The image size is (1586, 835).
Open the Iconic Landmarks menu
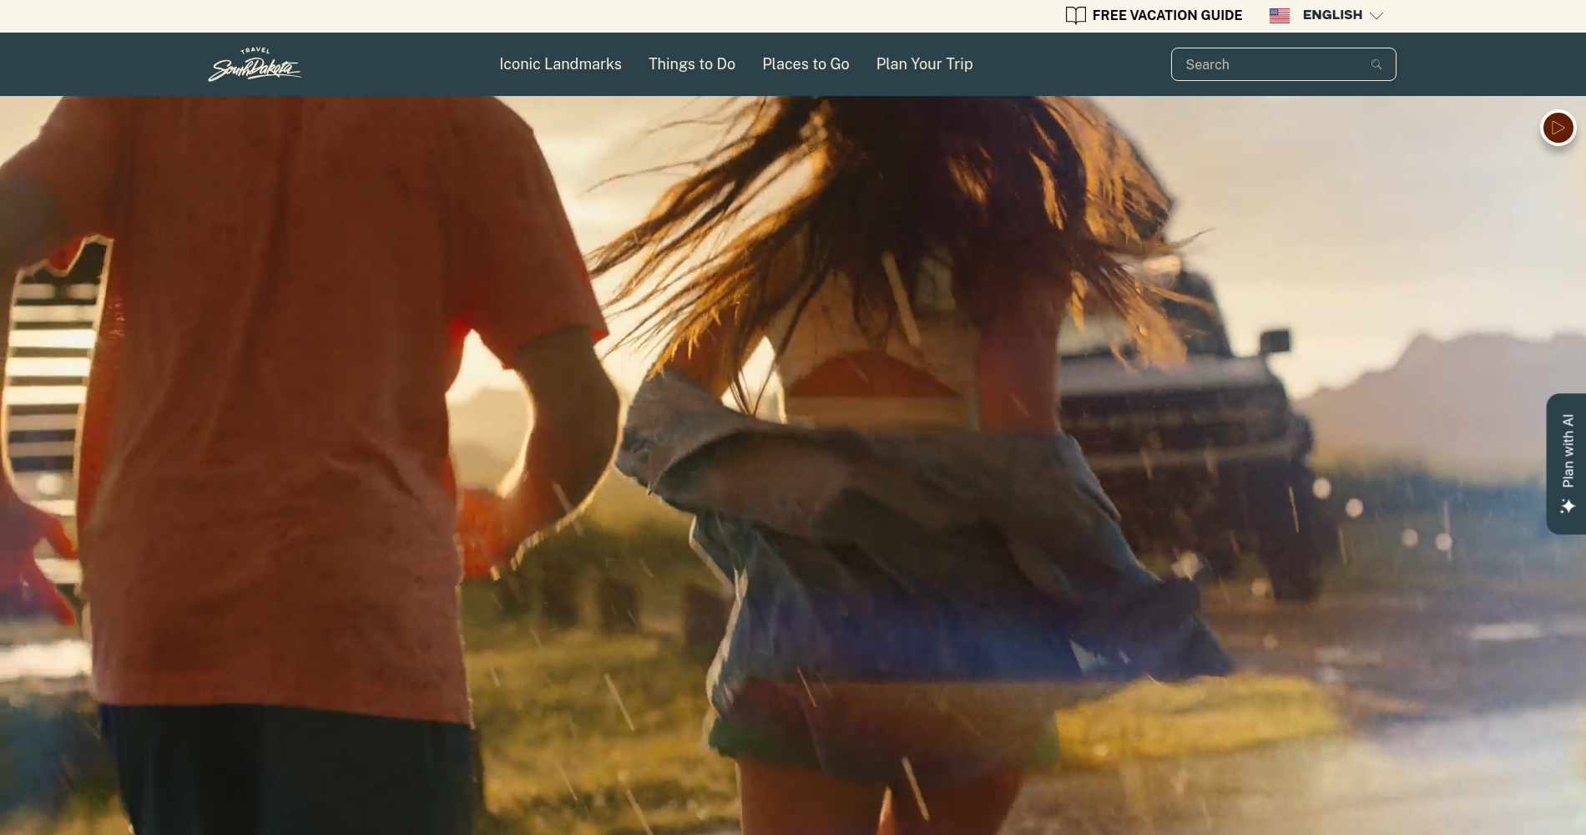pyautogui.click(x=560, y=64)
